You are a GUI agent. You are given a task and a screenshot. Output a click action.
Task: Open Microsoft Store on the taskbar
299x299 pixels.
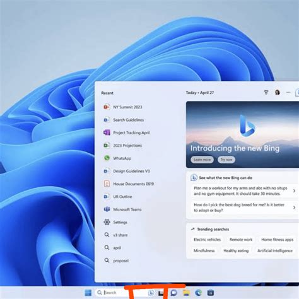coord(211,293)
